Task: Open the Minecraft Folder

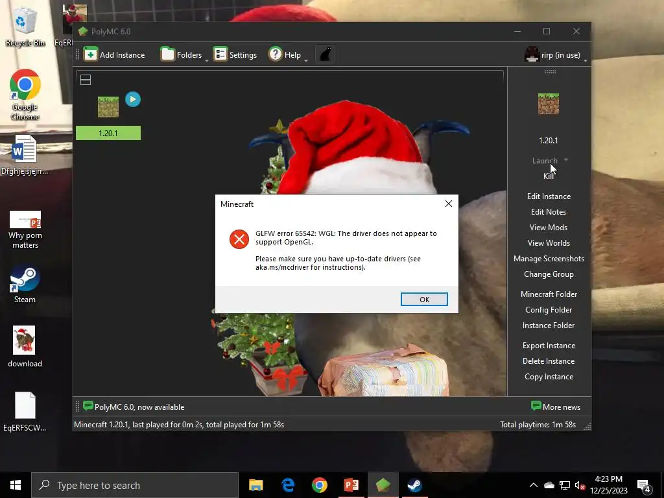Action: [549, 294]
